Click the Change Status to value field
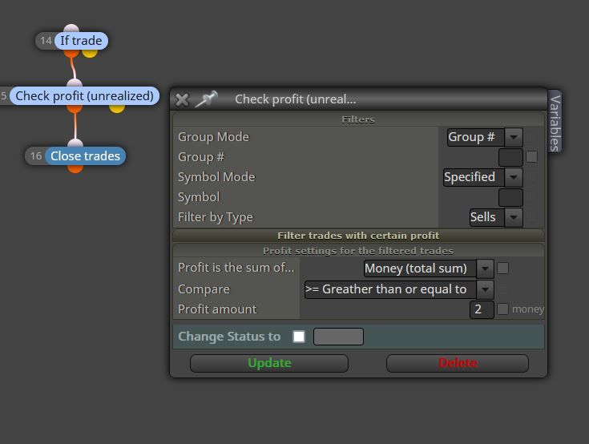This screenshot has width=589, height=444. tap(338, 336)
